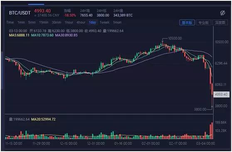
Task: Click the 4993.40 price tag on axis
Action: 221,94
